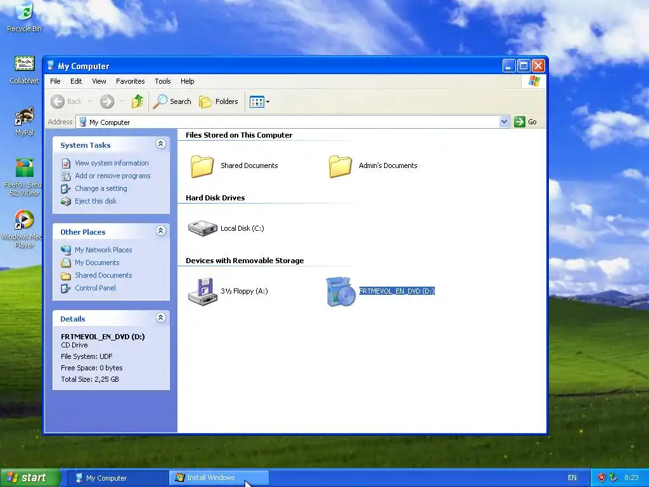The image size is (649, 487).
Task: Open the Edit menu
Action: 76,81
